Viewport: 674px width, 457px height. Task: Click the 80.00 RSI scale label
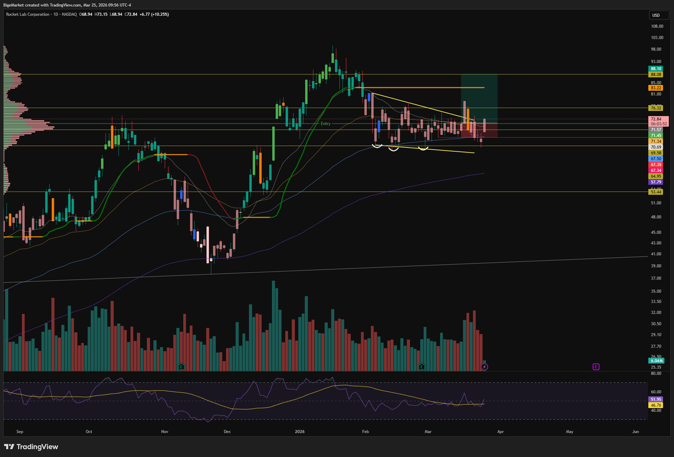pos(655,373)
